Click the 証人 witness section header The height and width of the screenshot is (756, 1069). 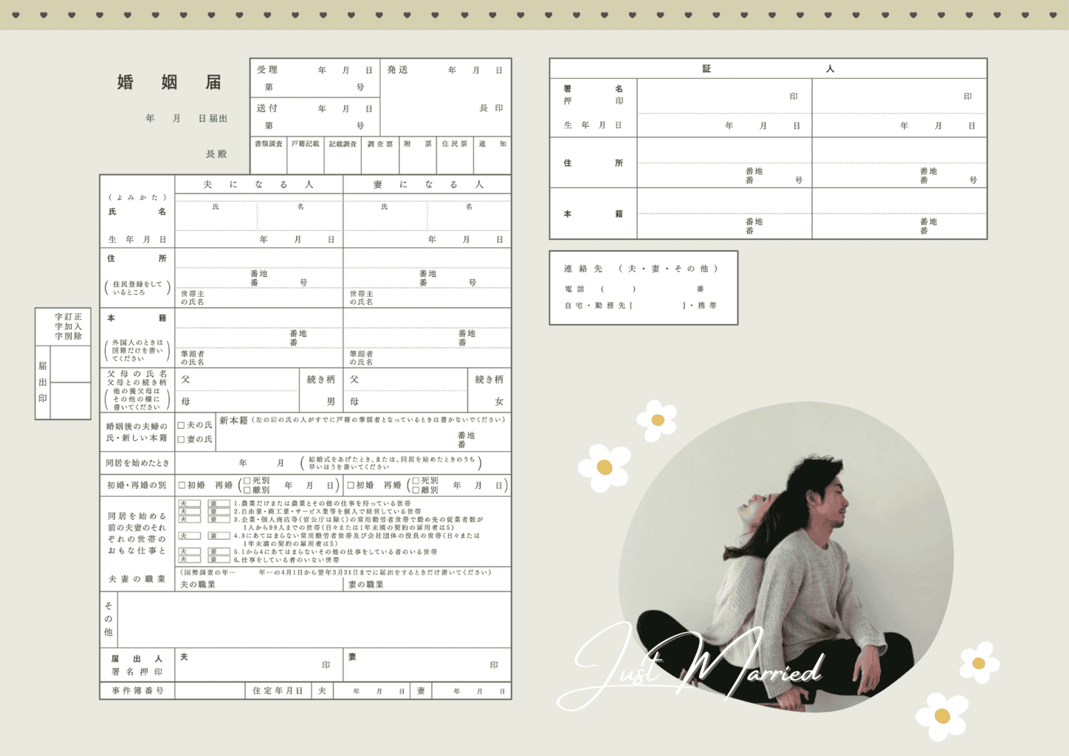pos(768,69)
